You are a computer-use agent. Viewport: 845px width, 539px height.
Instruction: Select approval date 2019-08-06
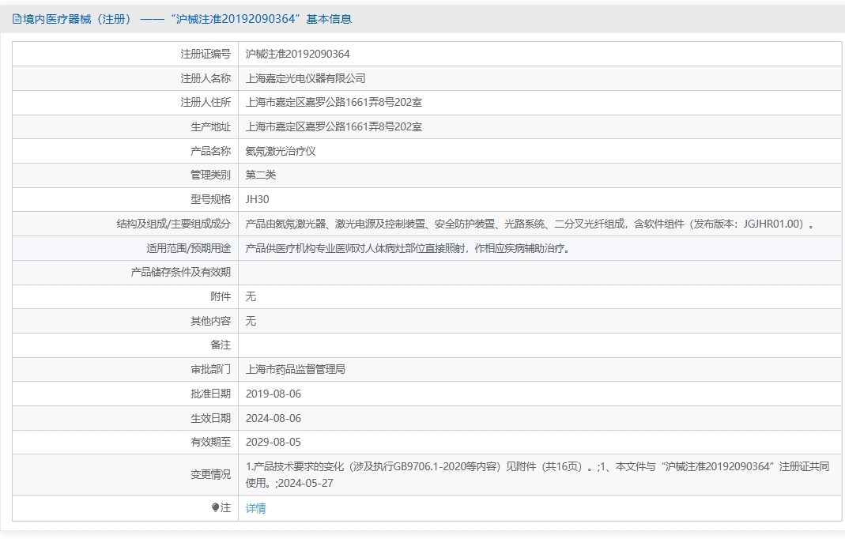tap(273, 394)
